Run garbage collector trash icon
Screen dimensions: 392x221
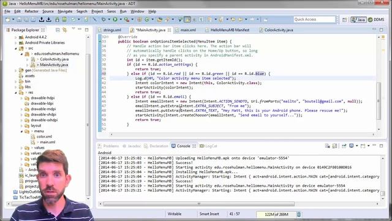tap(299, 214)
